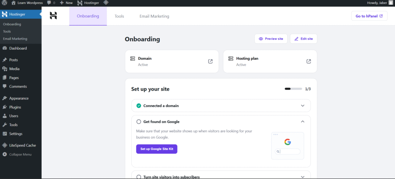Image resolution: width=395 pixels, height=179 pixels.
Task: Switch to the Tools tab in header
Action: (119, 16)
